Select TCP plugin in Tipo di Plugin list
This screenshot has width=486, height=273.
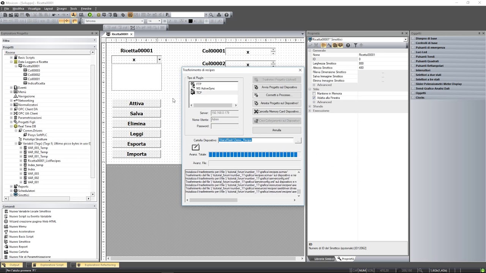pos(199,93)
